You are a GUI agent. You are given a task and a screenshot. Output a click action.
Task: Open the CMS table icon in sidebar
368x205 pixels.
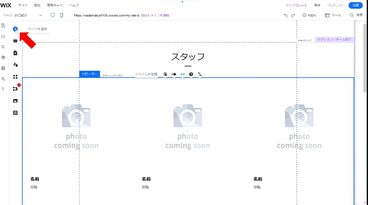(x=15, y=113)
